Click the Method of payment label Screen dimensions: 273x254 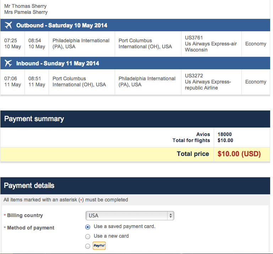coord(31,228)
